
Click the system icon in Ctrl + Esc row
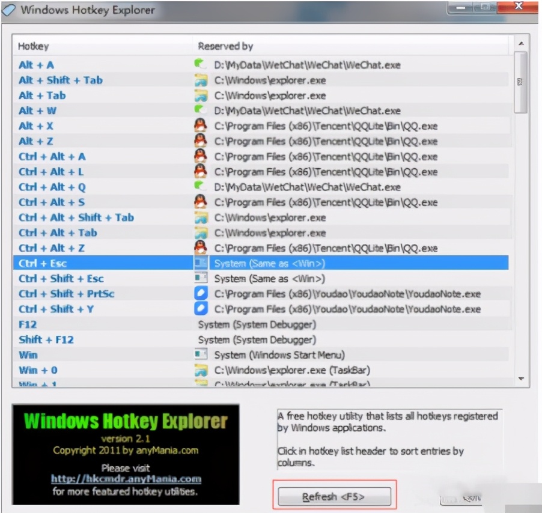pyautogui.click(x=201, y=263)
